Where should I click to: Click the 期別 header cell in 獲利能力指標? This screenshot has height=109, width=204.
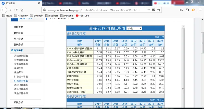(80, 41)
